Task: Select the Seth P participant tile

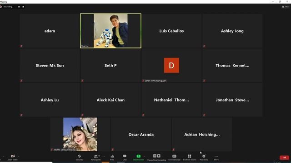Action: 110,65
